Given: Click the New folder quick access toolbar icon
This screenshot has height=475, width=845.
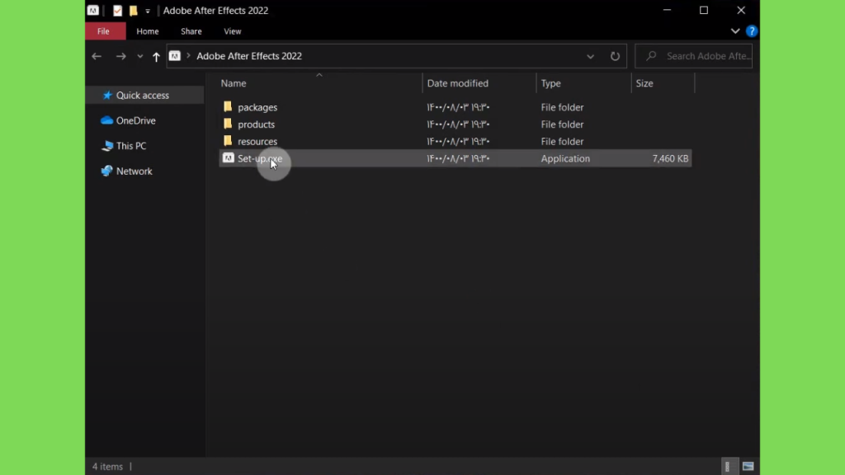Looking at the screenshot, I should coord(133,10).
